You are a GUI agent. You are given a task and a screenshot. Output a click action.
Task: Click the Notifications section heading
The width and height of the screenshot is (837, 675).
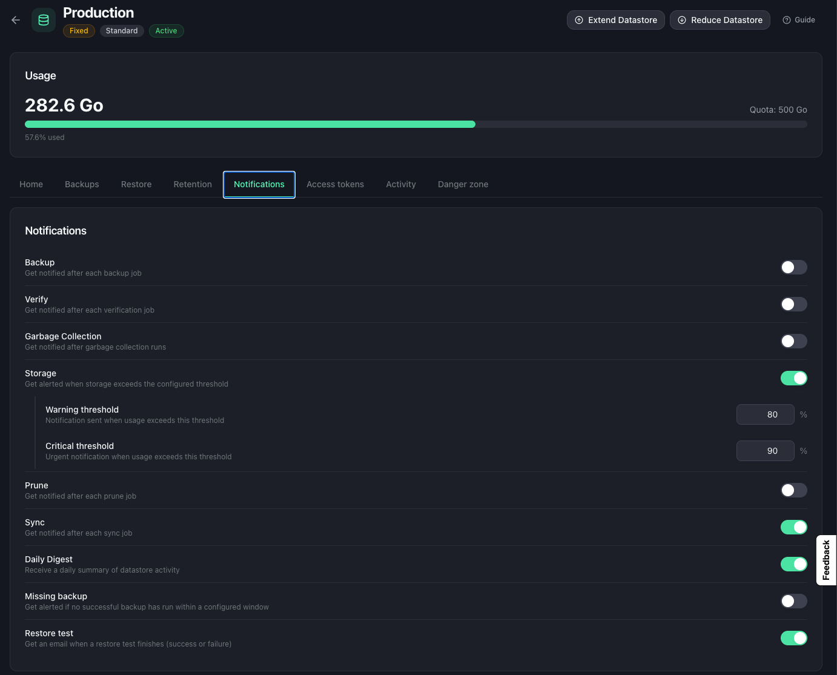pos(56,231)
